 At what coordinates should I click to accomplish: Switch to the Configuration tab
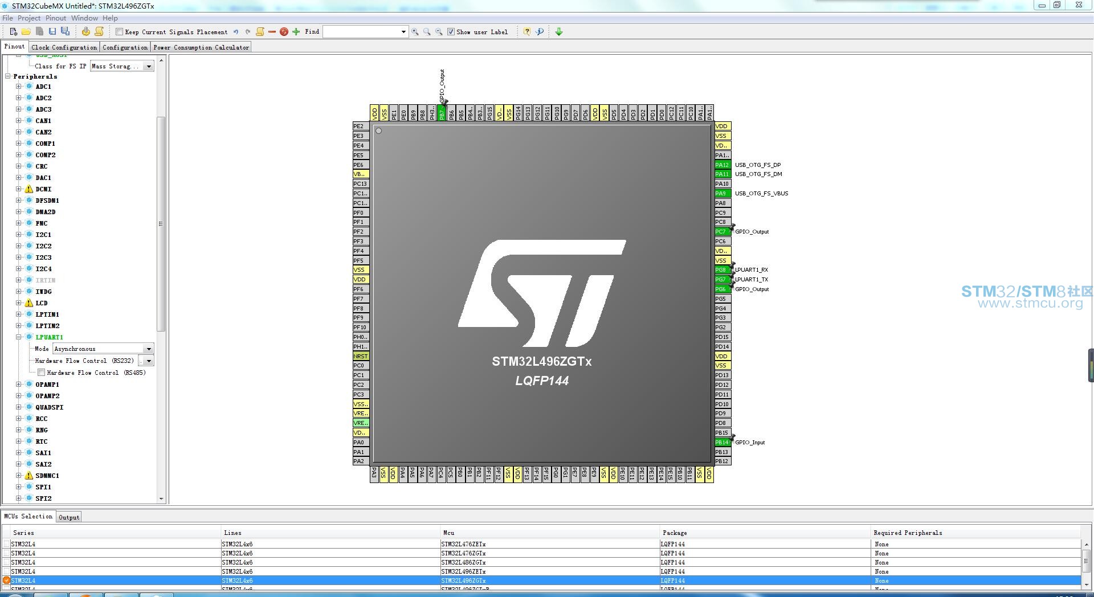125,47
